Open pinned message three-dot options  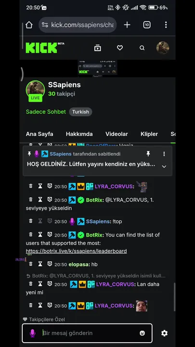(x=164, y=154)
